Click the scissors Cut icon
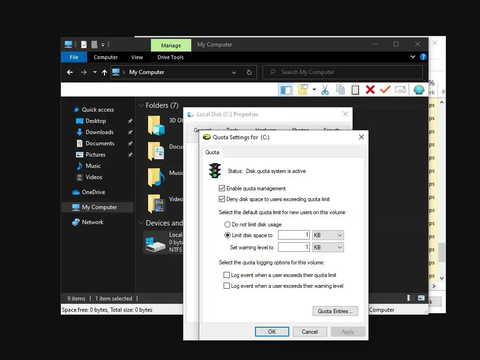The width and height of the screenshot is (480, 360). pos(325,90)
